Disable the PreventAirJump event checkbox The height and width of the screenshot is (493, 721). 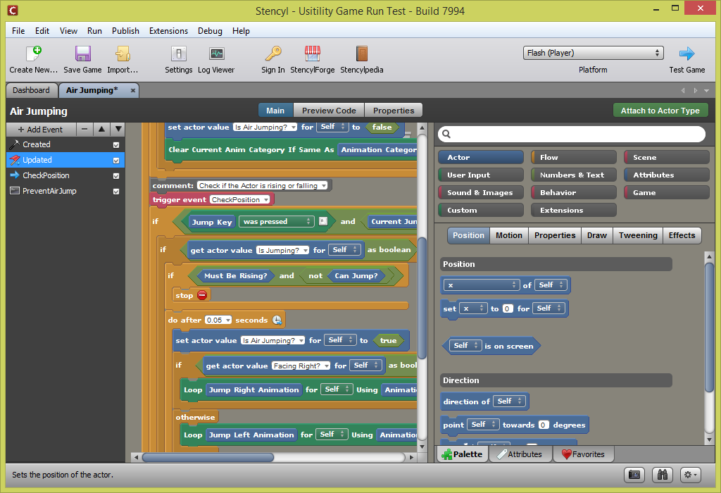click(x=116, y=192)
